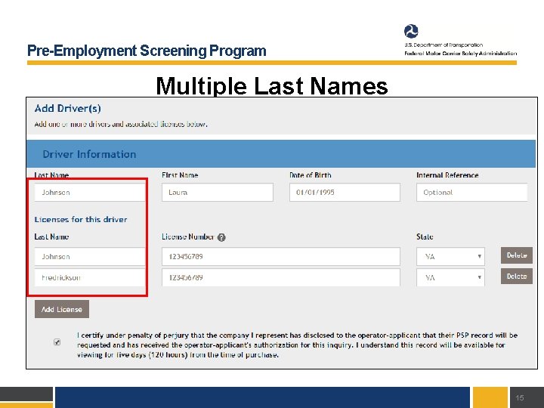Click the Multiple Last Names slide title
Image resolution: width=544 pixels, height=408 pixels.
point(272,85)
